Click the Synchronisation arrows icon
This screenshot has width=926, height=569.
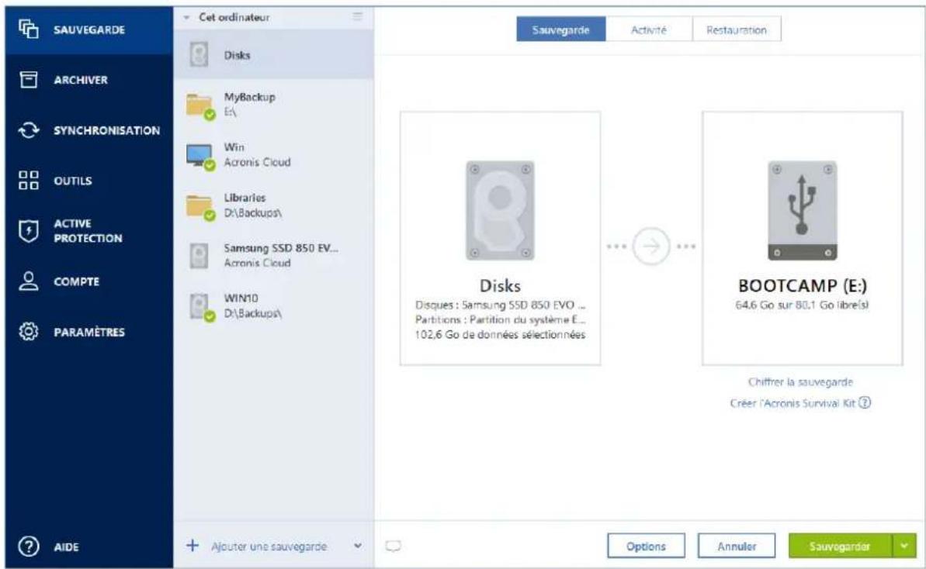coord(29,130)
